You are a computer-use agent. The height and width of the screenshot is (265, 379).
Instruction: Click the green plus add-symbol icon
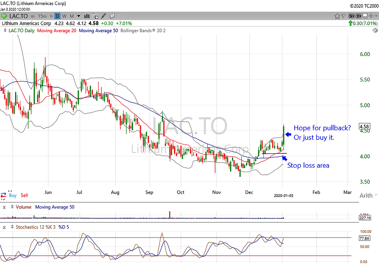[x=4, y=16]
